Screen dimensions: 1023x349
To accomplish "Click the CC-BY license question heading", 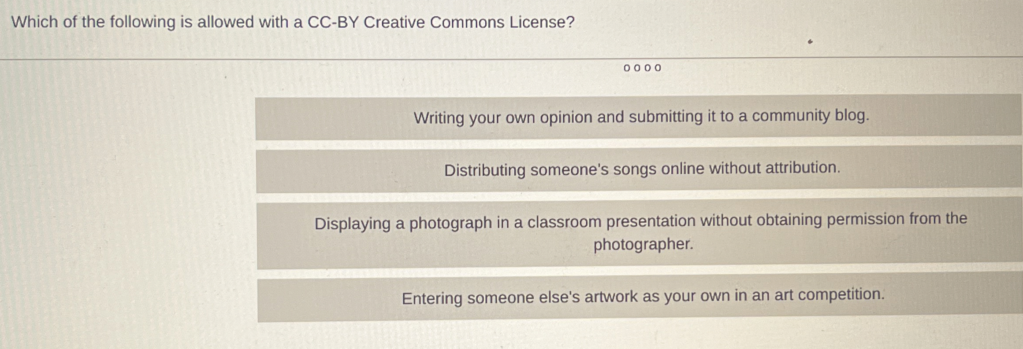I will point(291,22).
